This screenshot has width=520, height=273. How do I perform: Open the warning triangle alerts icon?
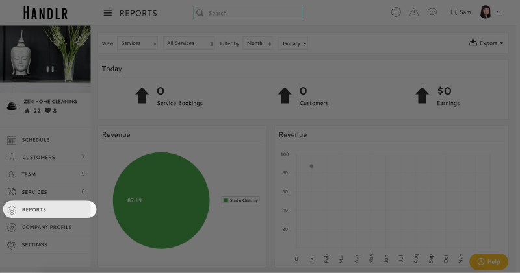[x=414, y=12]
